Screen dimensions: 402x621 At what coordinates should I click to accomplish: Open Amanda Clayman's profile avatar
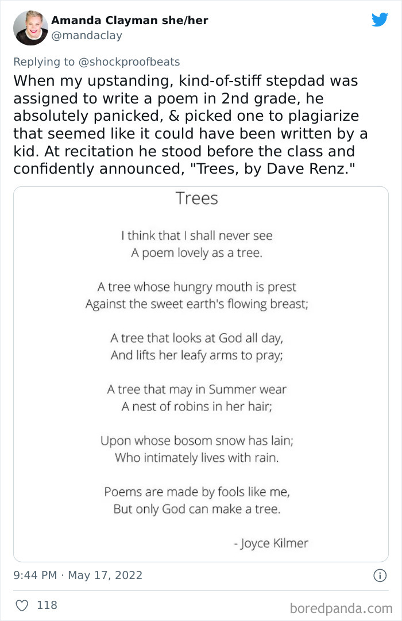pos(31,28)
